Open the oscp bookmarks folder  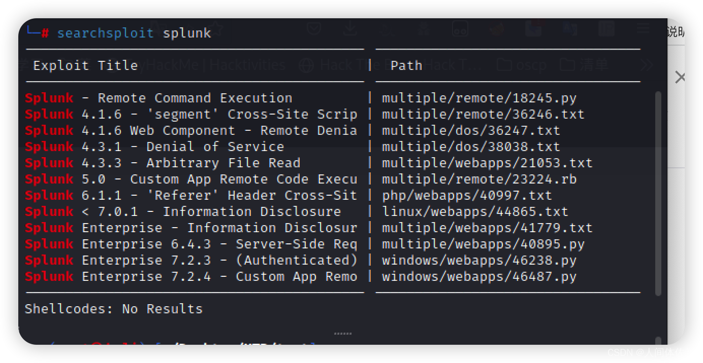click(522, 65)
